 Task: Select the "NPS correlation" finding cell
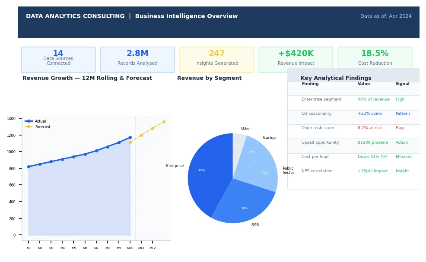pyautogui.click(x=317, y=171)
